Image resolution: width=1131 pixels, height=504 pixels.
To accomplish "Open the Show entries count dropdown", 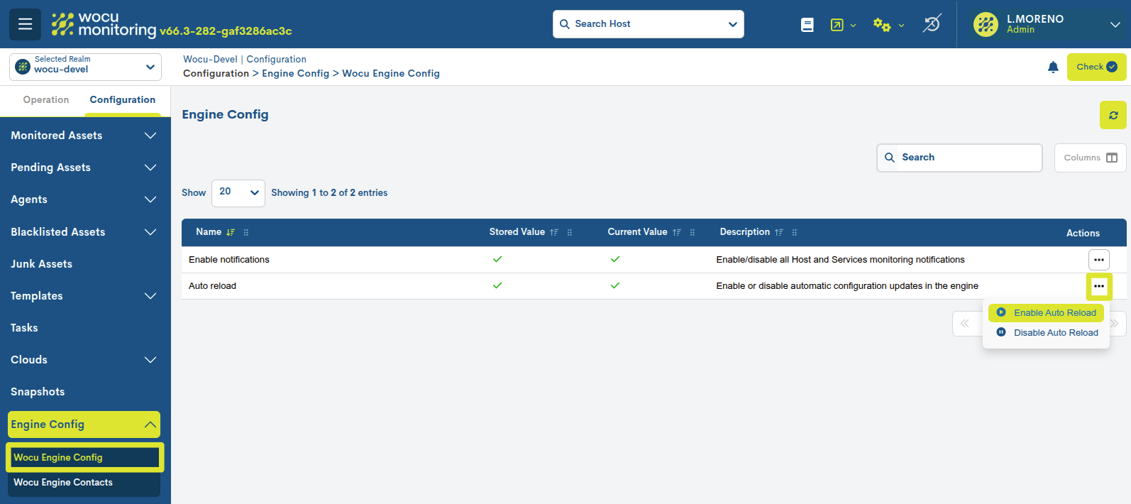I will (238, 193).
